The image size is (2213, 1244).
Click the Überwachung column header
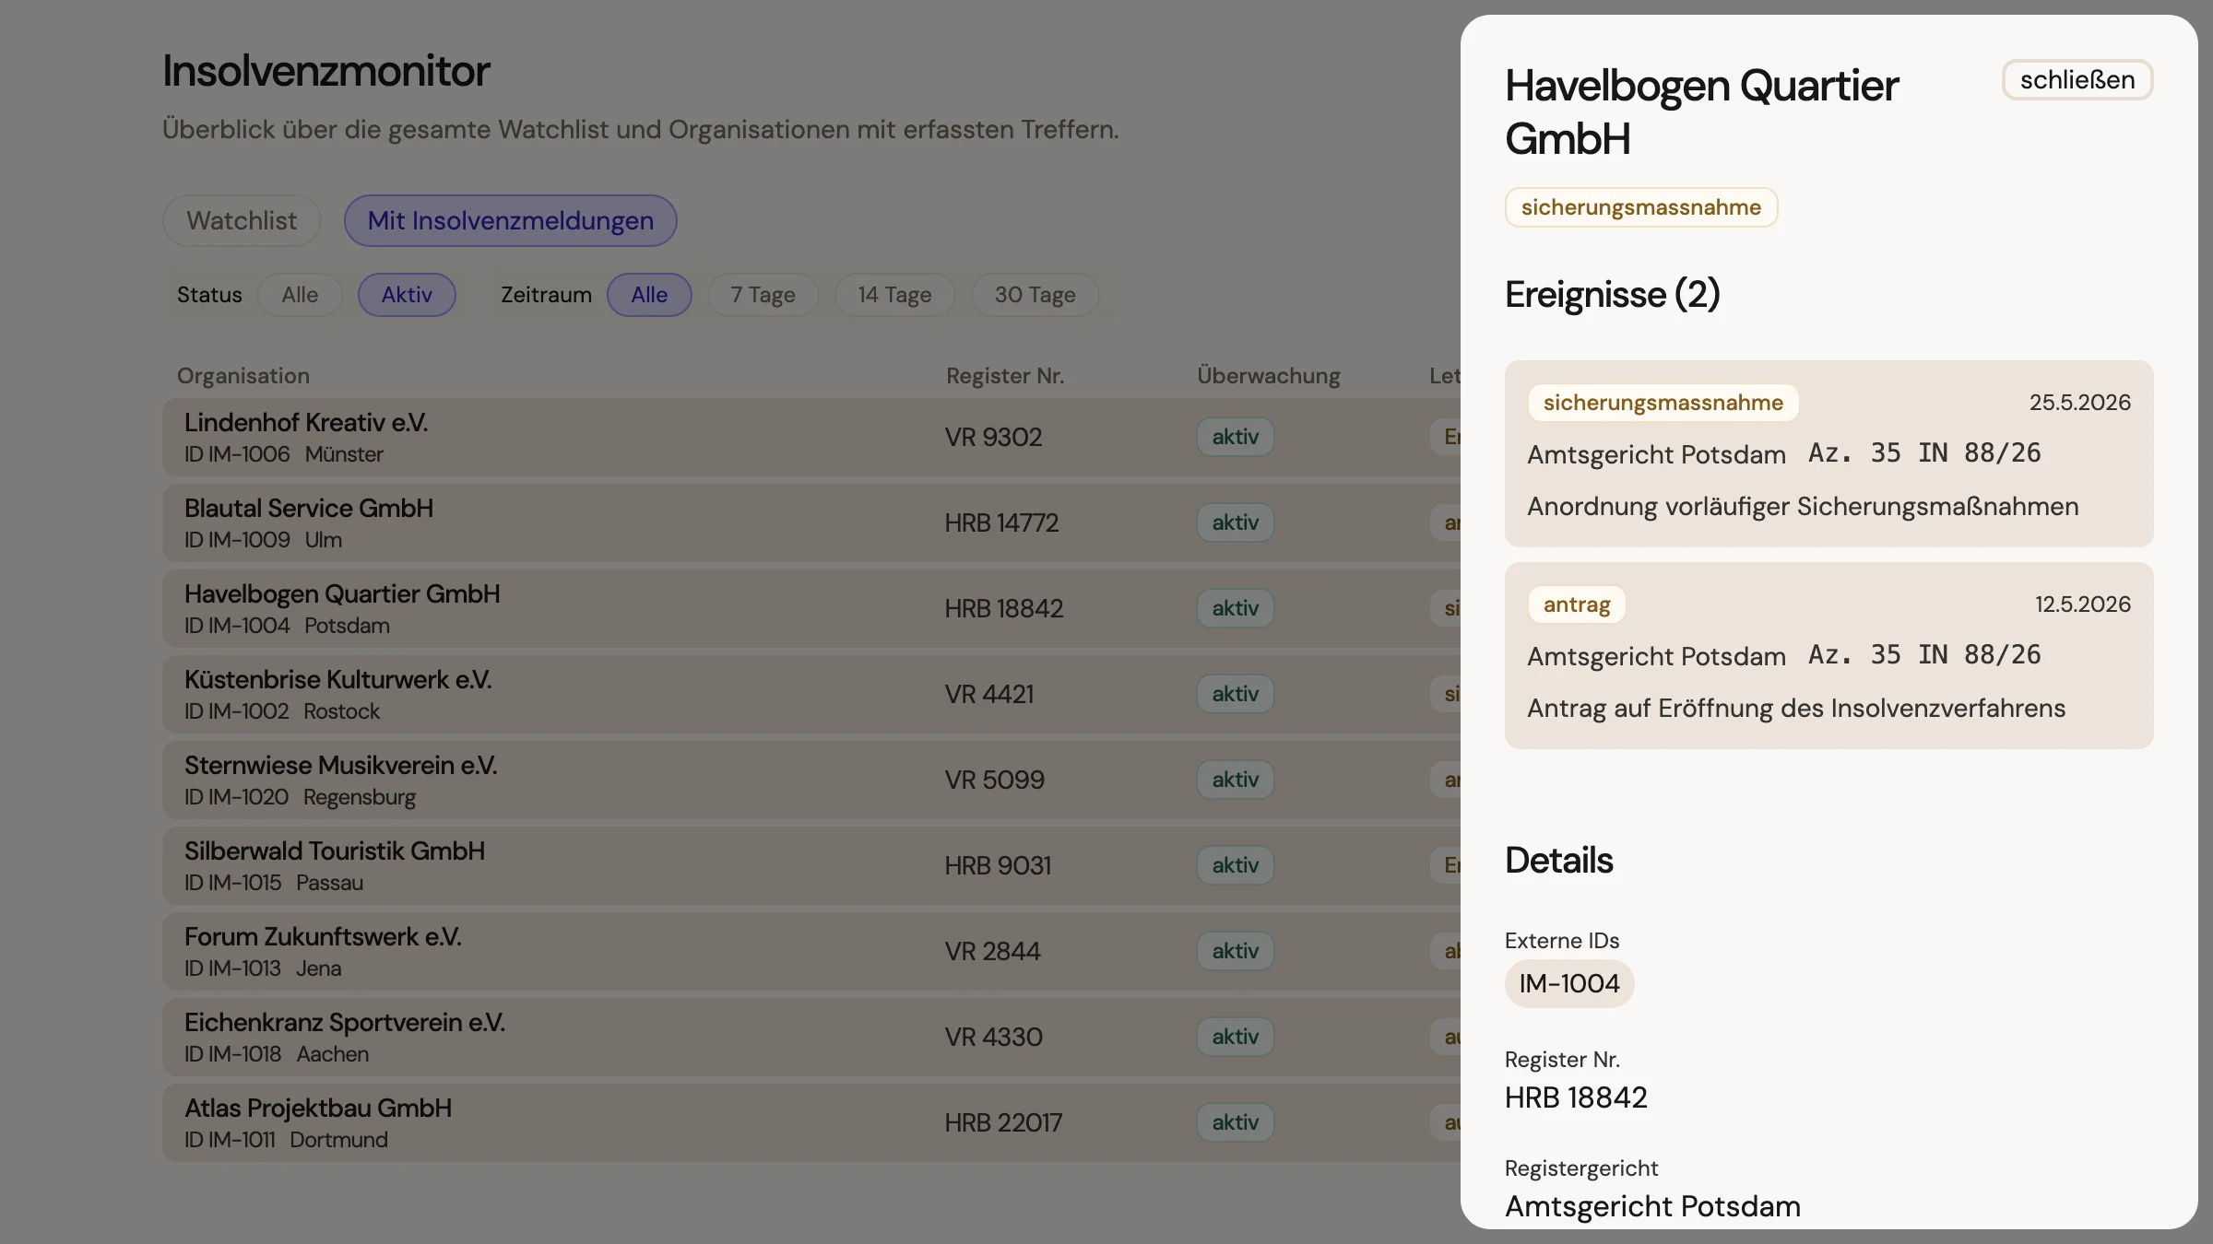click(x=1268, y=376)
